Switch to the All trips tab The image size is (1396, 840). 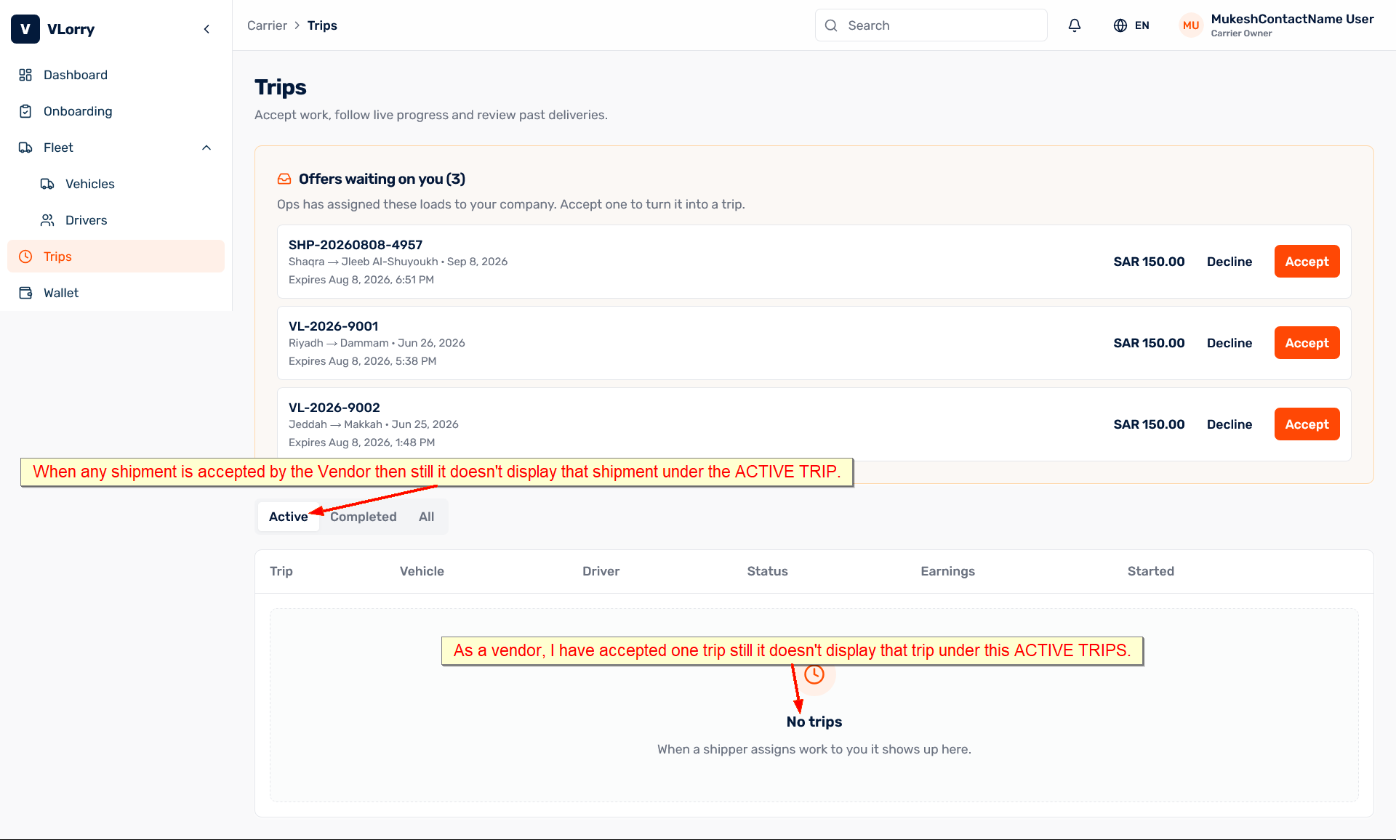click(x=426, y=517)
